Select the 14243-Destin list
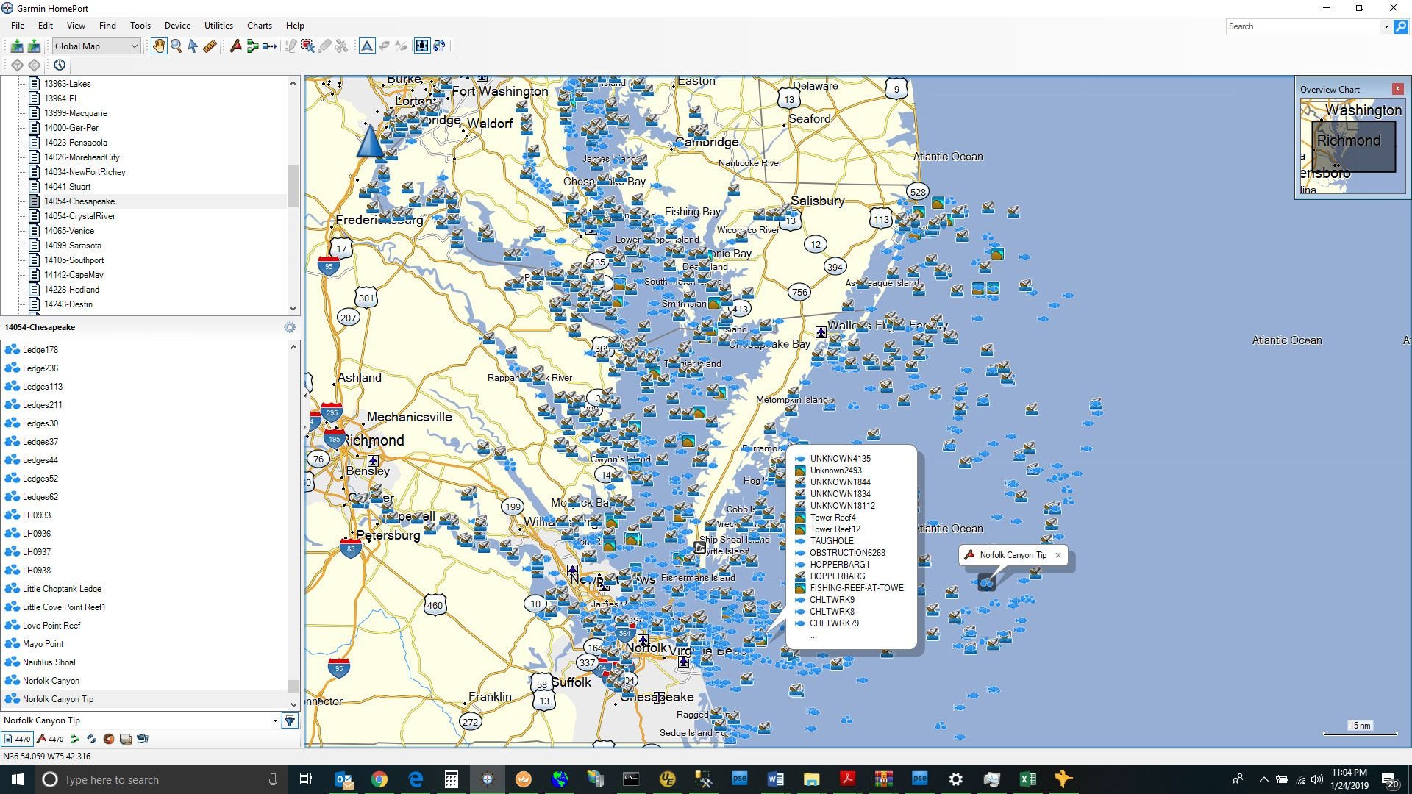This screenshot has width=1412, height=794. point(68,304)
